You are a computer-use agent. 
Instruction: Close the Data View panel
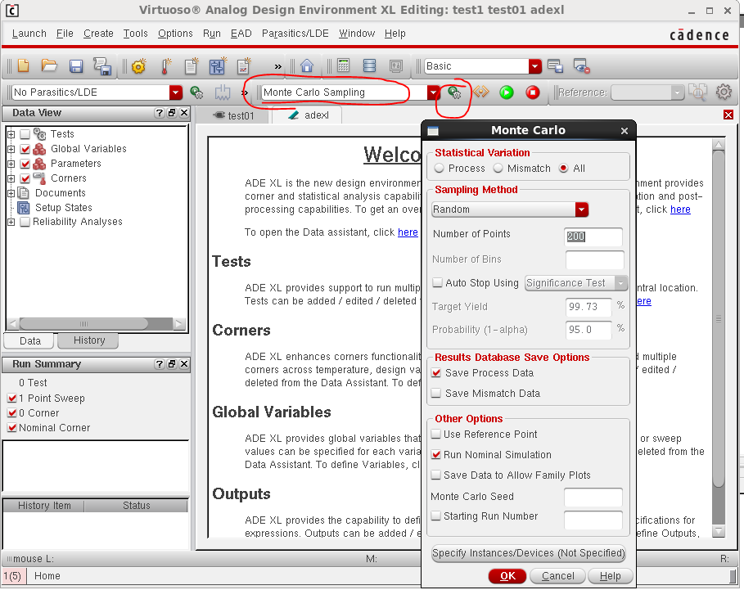coord(184,113)
